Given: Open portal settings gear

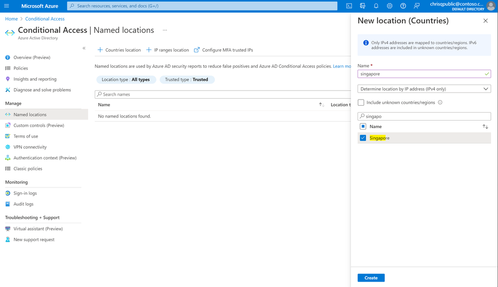Looking at the screenshot, I should (x=389, y=5).
